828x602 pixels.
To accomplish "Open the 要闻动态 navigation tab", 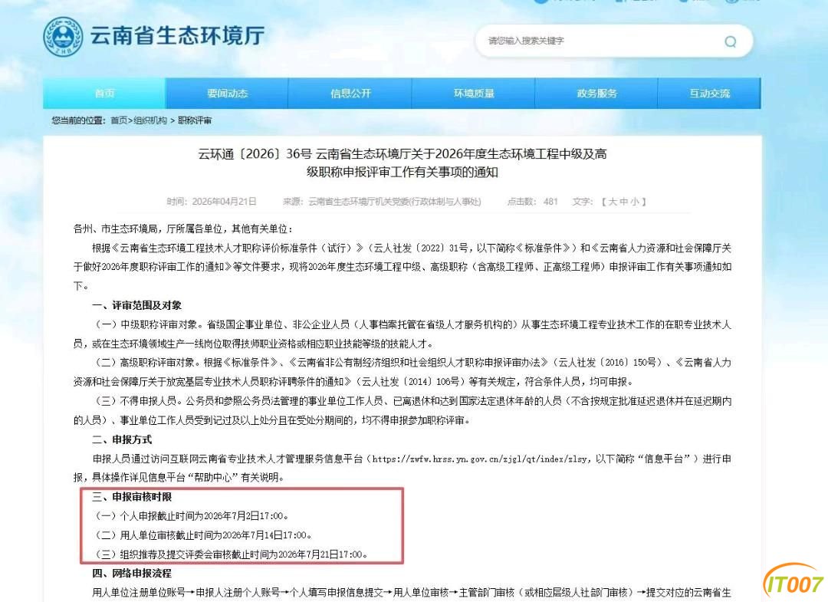I will tap(227, 94).
